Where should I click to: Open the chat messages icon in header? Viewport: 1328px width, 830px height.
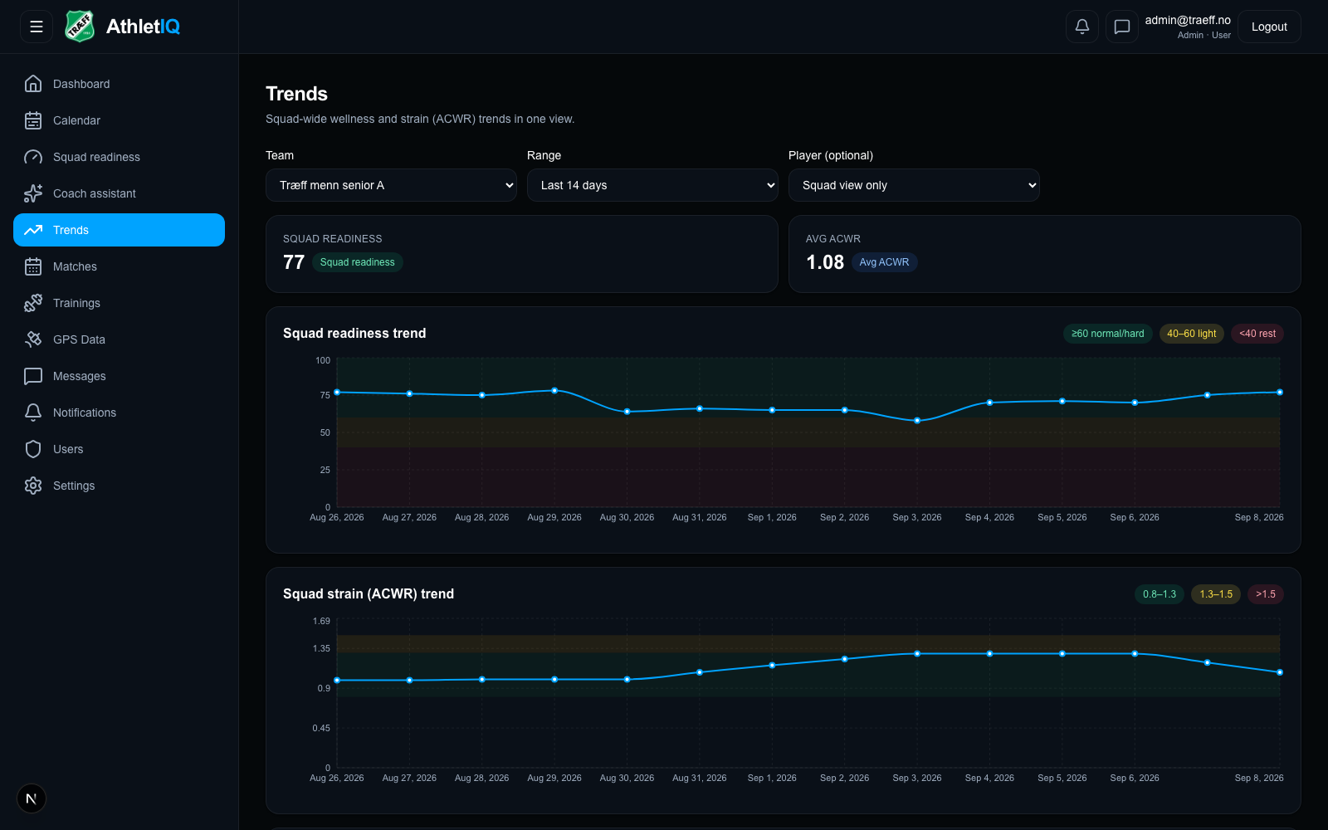click(x=1122, y=27)
